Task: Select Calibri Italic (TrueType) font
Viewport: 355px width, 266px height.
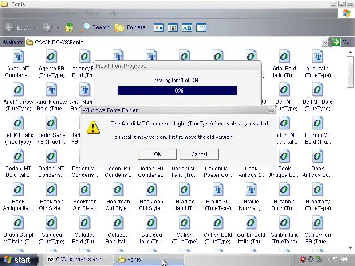Action: coord(284,230)
